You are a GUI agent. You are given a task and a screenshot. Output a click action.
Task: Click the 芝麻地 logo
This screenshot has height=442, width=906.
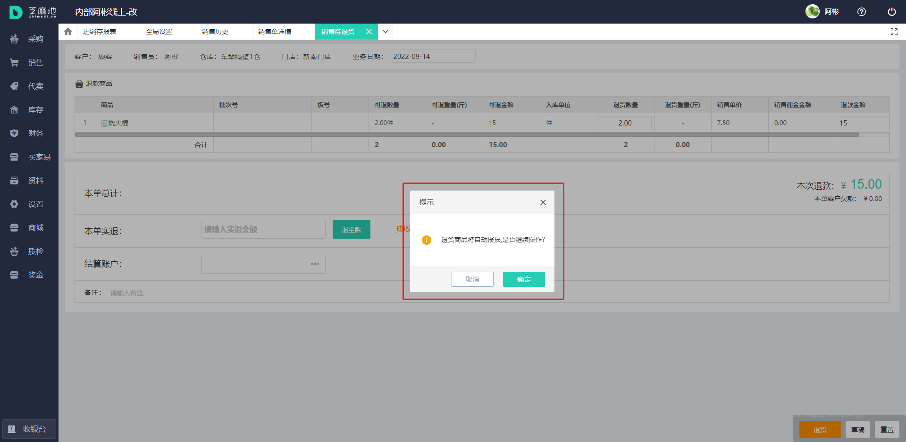(33, 12)
